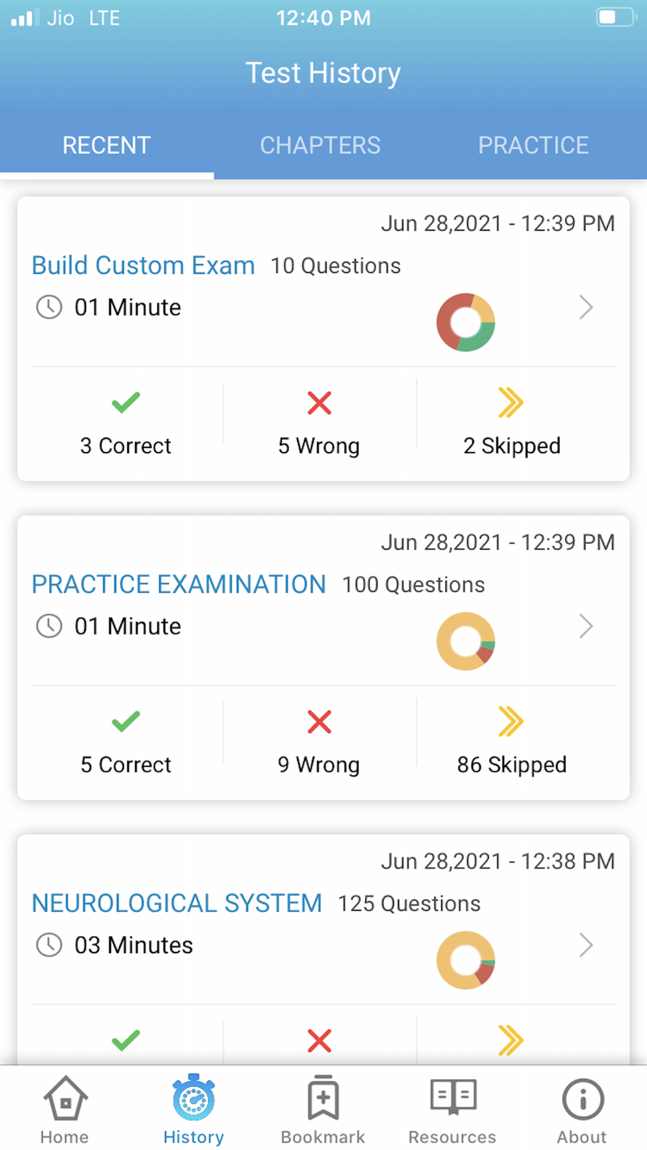Tap the Build Custom Exam donut chart

pyautogui.click(x=466, y=322)
